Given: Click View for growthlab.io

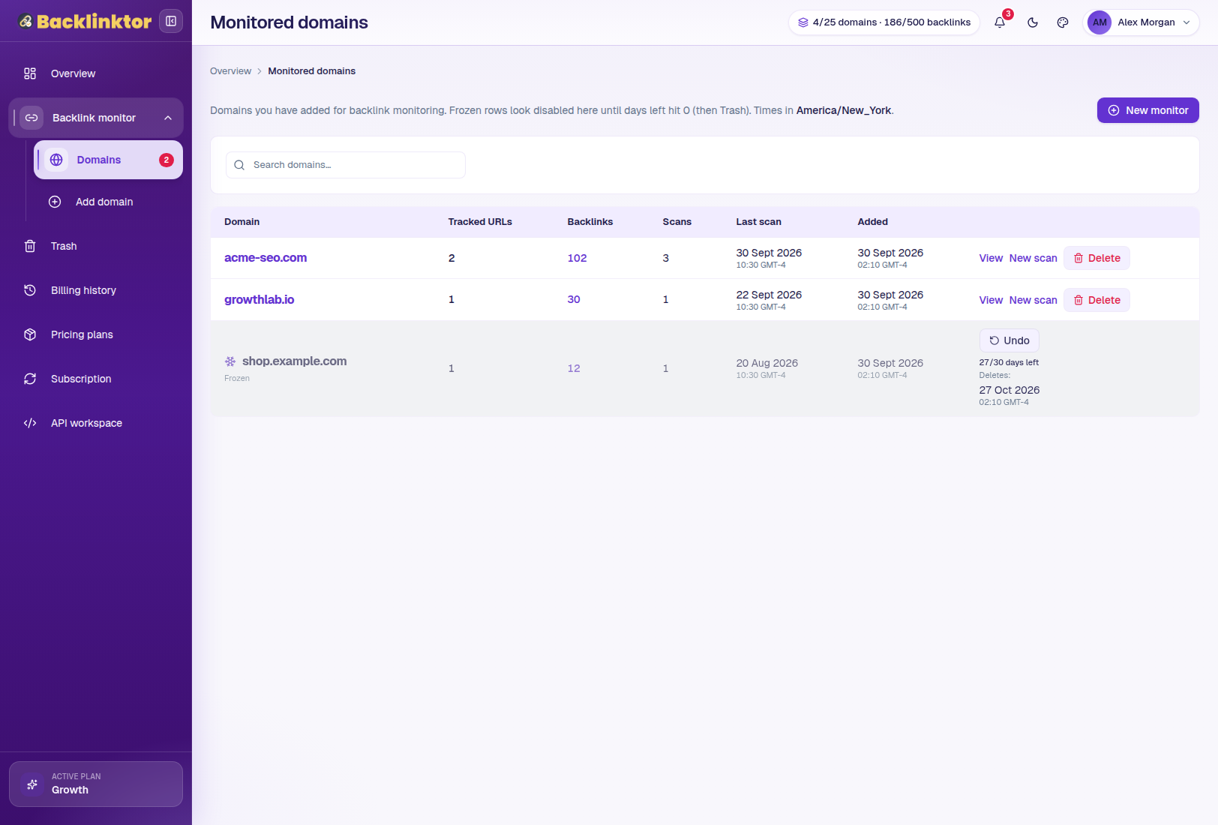Looking at the screenshot, I should [991, 300].
